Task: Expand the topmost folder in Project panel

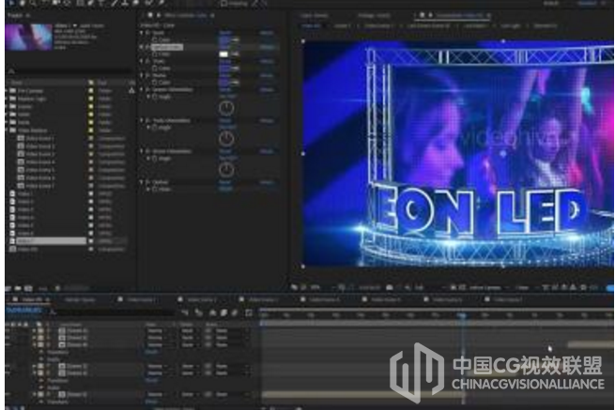Action: click(x=7, y=91)
